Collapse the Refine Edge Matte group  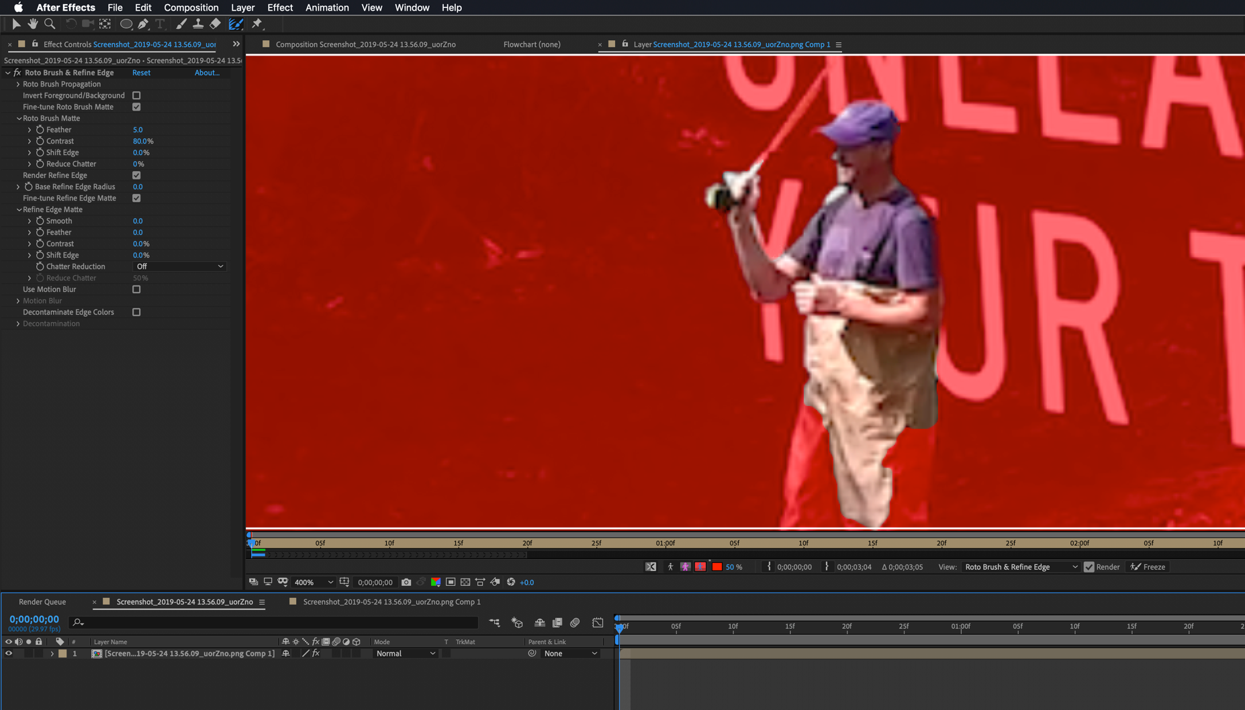point(19,209)
